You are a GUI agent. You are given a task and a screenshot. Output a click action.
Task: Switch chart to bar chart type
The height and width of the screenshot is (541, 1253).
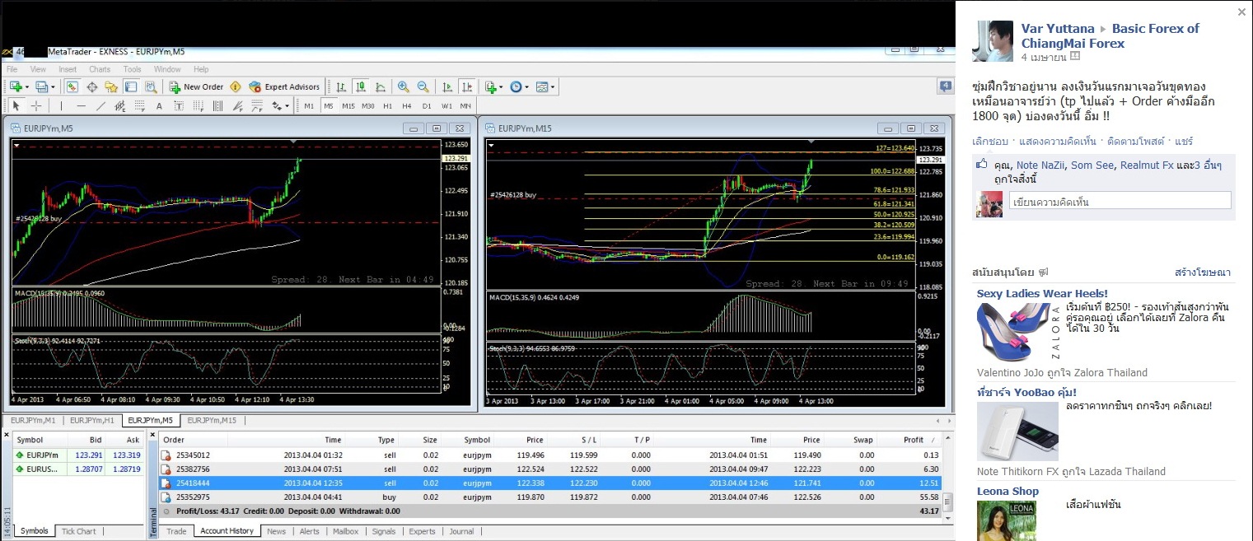tap(341, 86)
